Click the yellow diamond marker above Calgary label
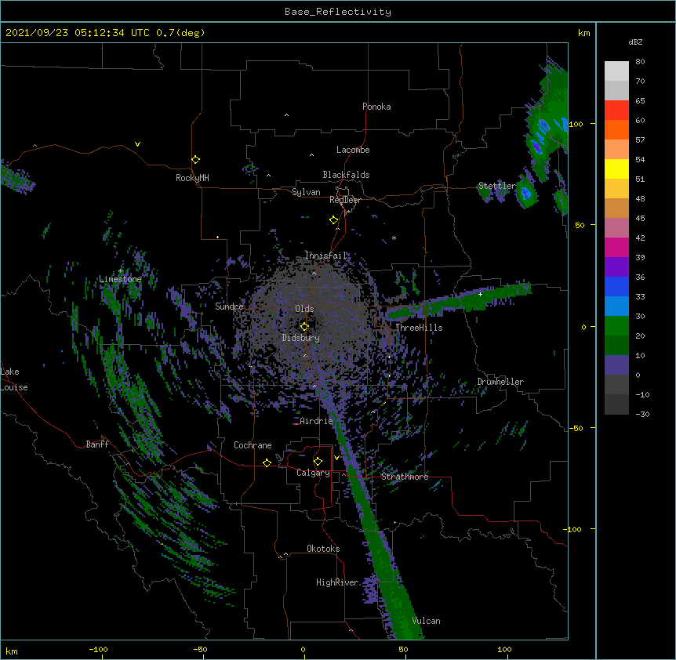The height and width of the screenshot is (660, 676). click(318, 462)
